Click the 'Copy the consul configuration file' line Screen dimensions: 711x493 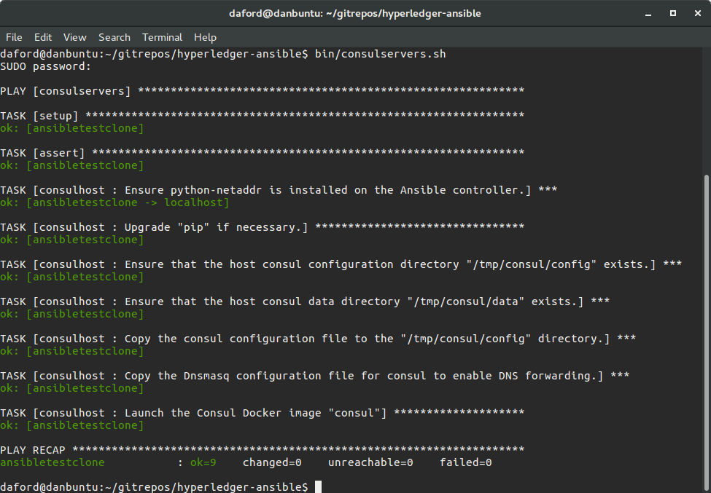(318, 338)
